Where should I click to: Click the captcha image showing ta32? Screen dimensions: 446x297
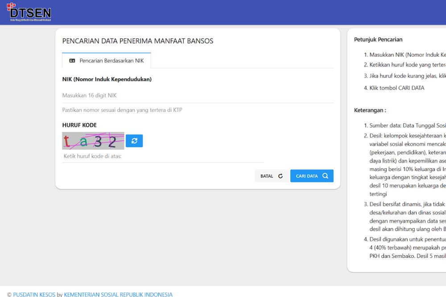(93, 141)
